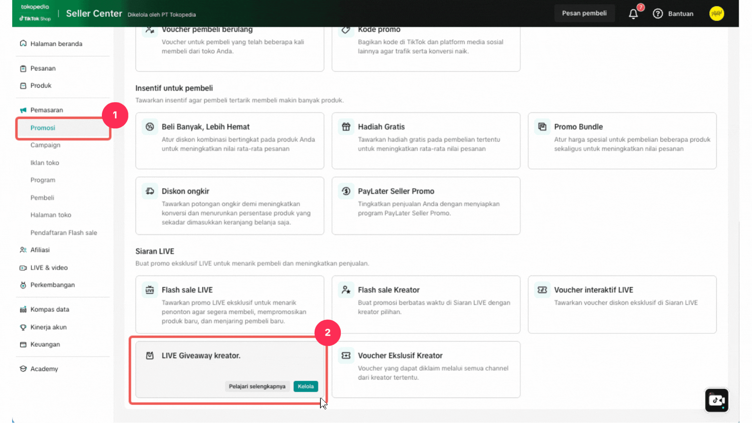
Task: Click the Promo Bundle icon
Action: [542, 127]
